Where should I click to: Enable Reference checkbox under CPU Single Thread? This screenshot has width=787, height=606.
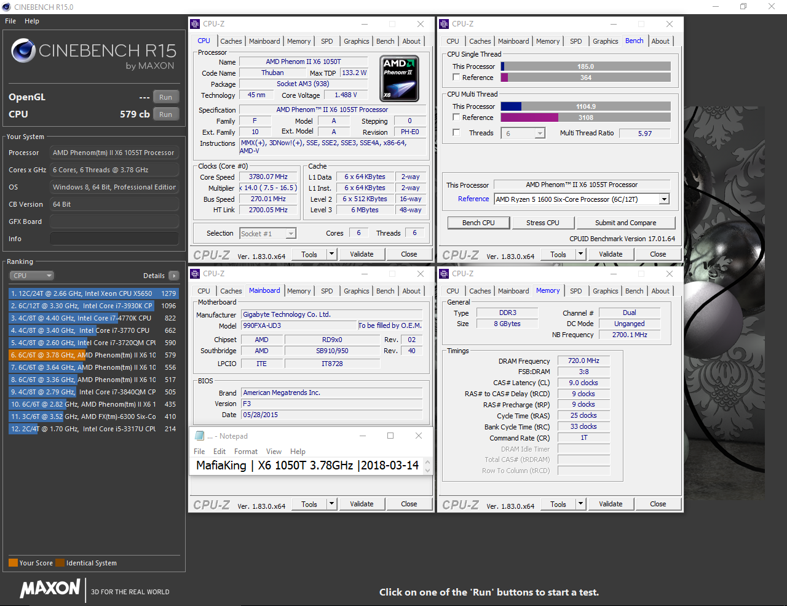click(x=456, y=78)
